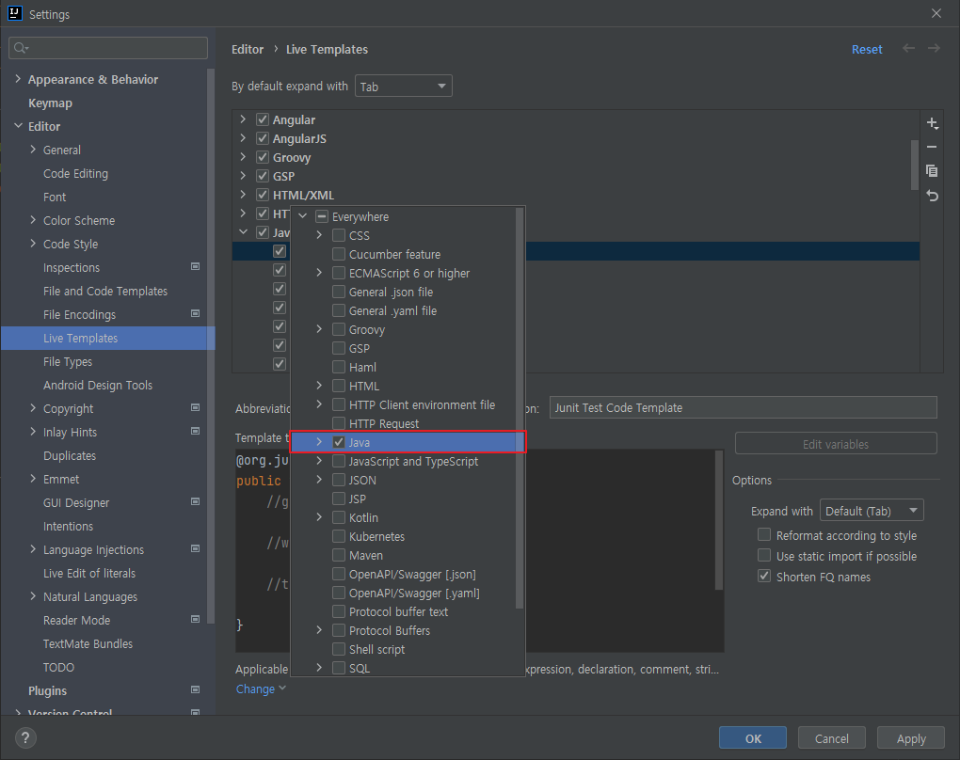The height and width of the screenshot is (760, 960).
Task: Add a new live template with plus icon
Action: click(932, 123)
